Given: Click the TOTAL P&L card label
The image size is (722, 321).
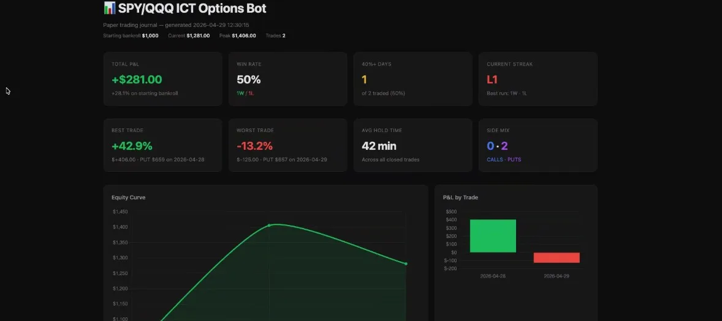Looking at the screenshot, I should tap(125, 64).
